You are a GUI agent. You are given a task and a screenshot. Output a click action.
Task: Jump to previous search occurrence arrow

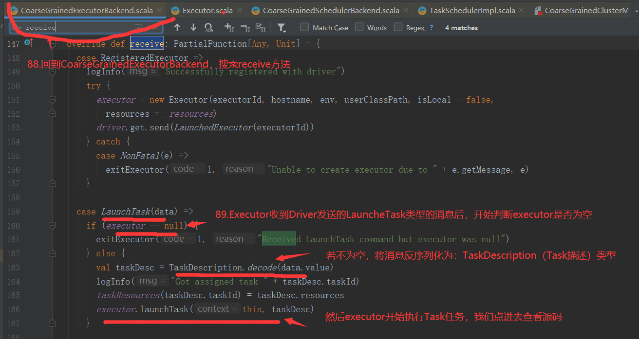pyautogui.click(x=177, y=28)
